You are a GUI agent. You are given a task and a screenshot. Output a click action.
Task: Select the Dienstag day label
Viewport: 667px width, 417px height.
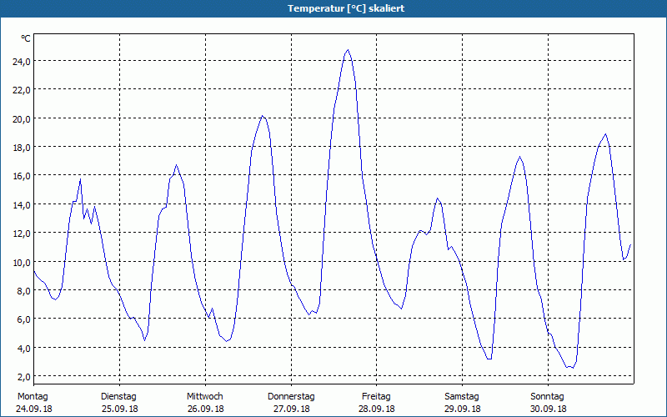pos(118,396)
